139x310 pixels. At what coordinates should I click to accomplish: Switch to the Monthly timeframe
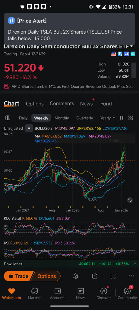click(62, 118)
